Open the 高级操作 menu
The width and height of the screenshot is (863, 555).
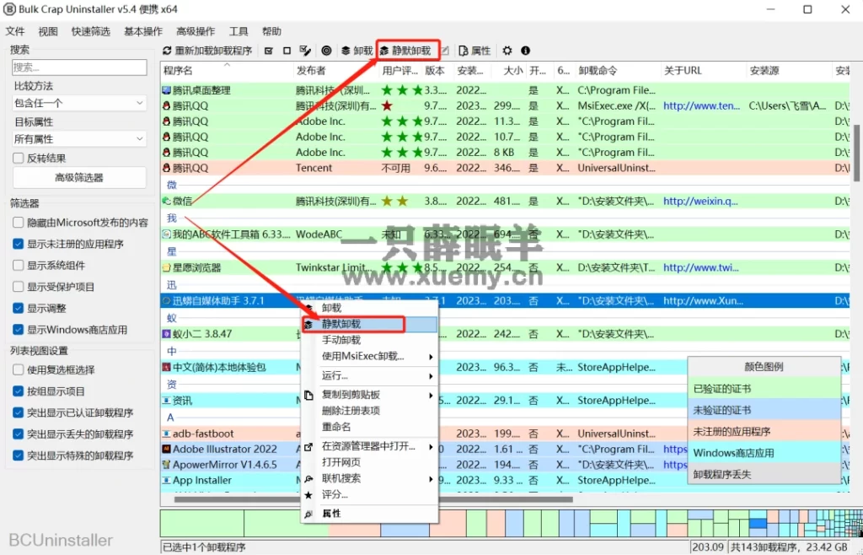(196, 31)
